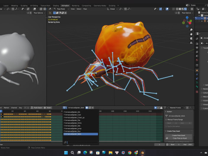Image resolution: width=208 pixels, height=156 pixels.
Task: Toggle show overlays button in viewport header
Action: (167, 9)
